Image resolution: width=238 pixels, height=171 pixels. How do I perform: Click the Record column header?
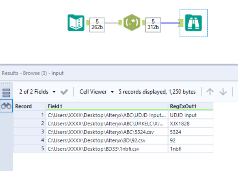(x=29, y=106)
